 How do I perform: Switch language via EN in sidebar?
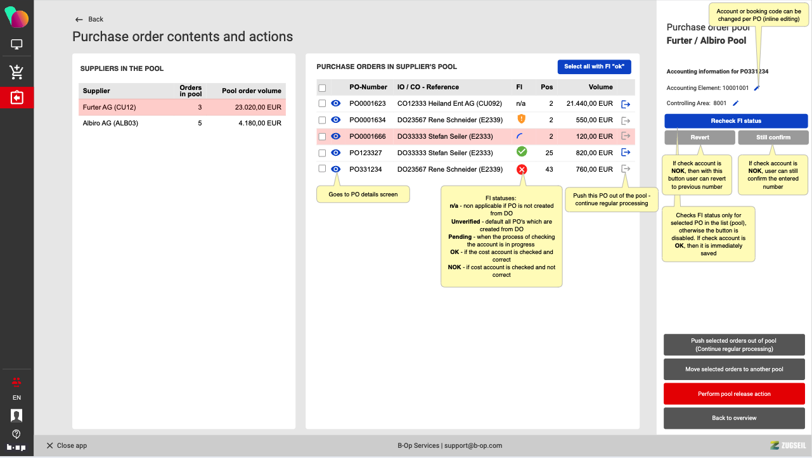pos(16,398)
